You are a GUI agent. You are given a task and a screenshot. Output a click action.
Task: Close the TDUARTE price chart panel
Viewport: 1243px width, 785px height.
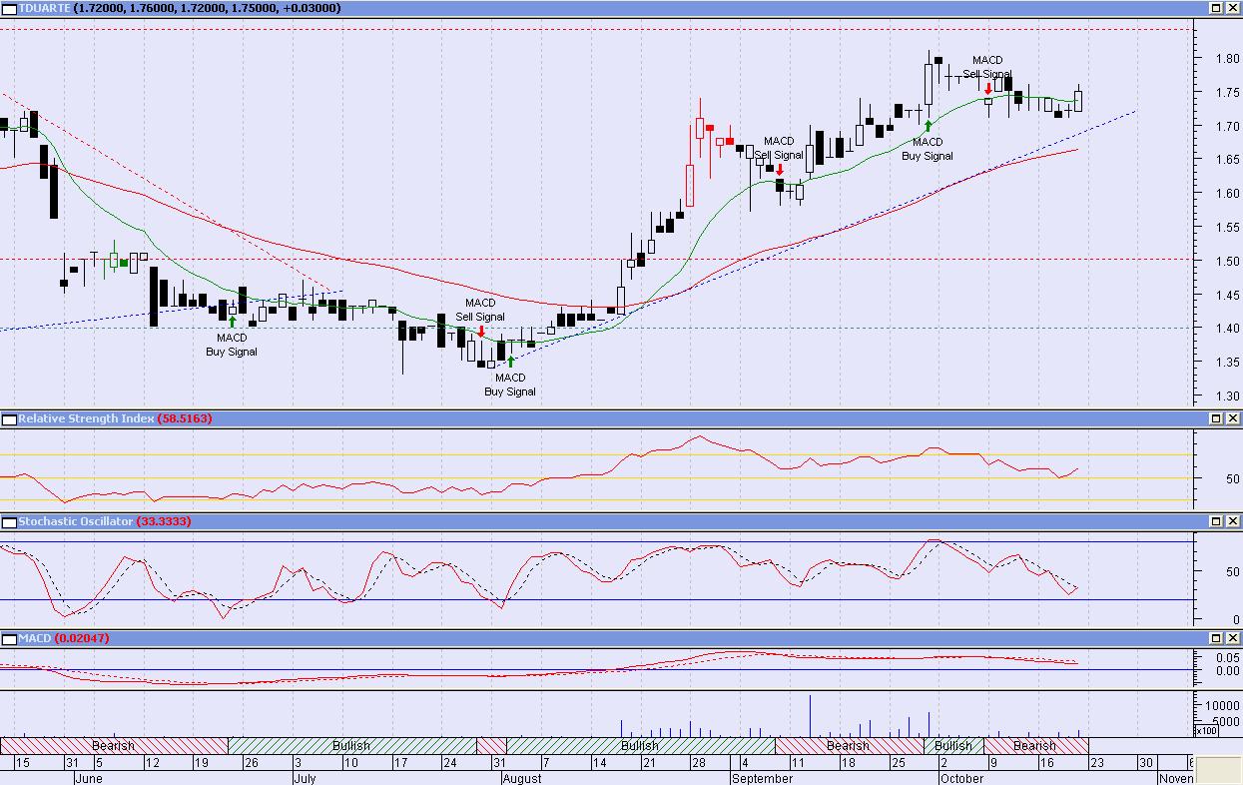pos(1232,8)
